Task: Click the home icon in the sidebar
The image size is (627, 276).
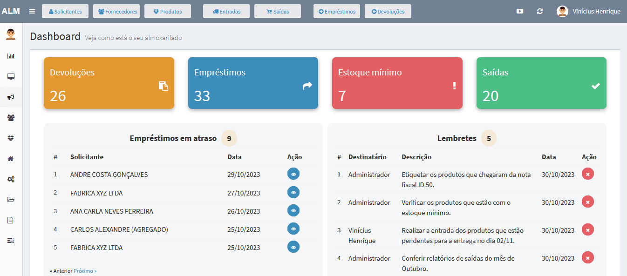Action: (x=11, y=158)
